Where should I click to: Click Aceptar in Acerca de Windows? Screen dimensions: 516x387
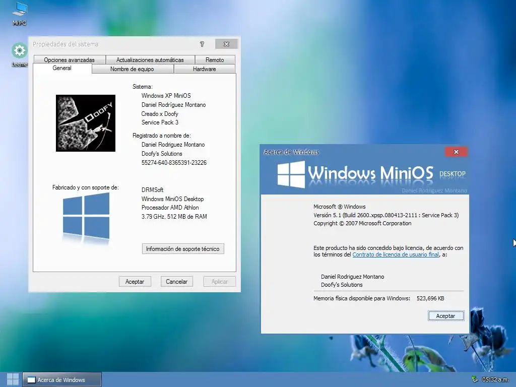tap(445, 316)
